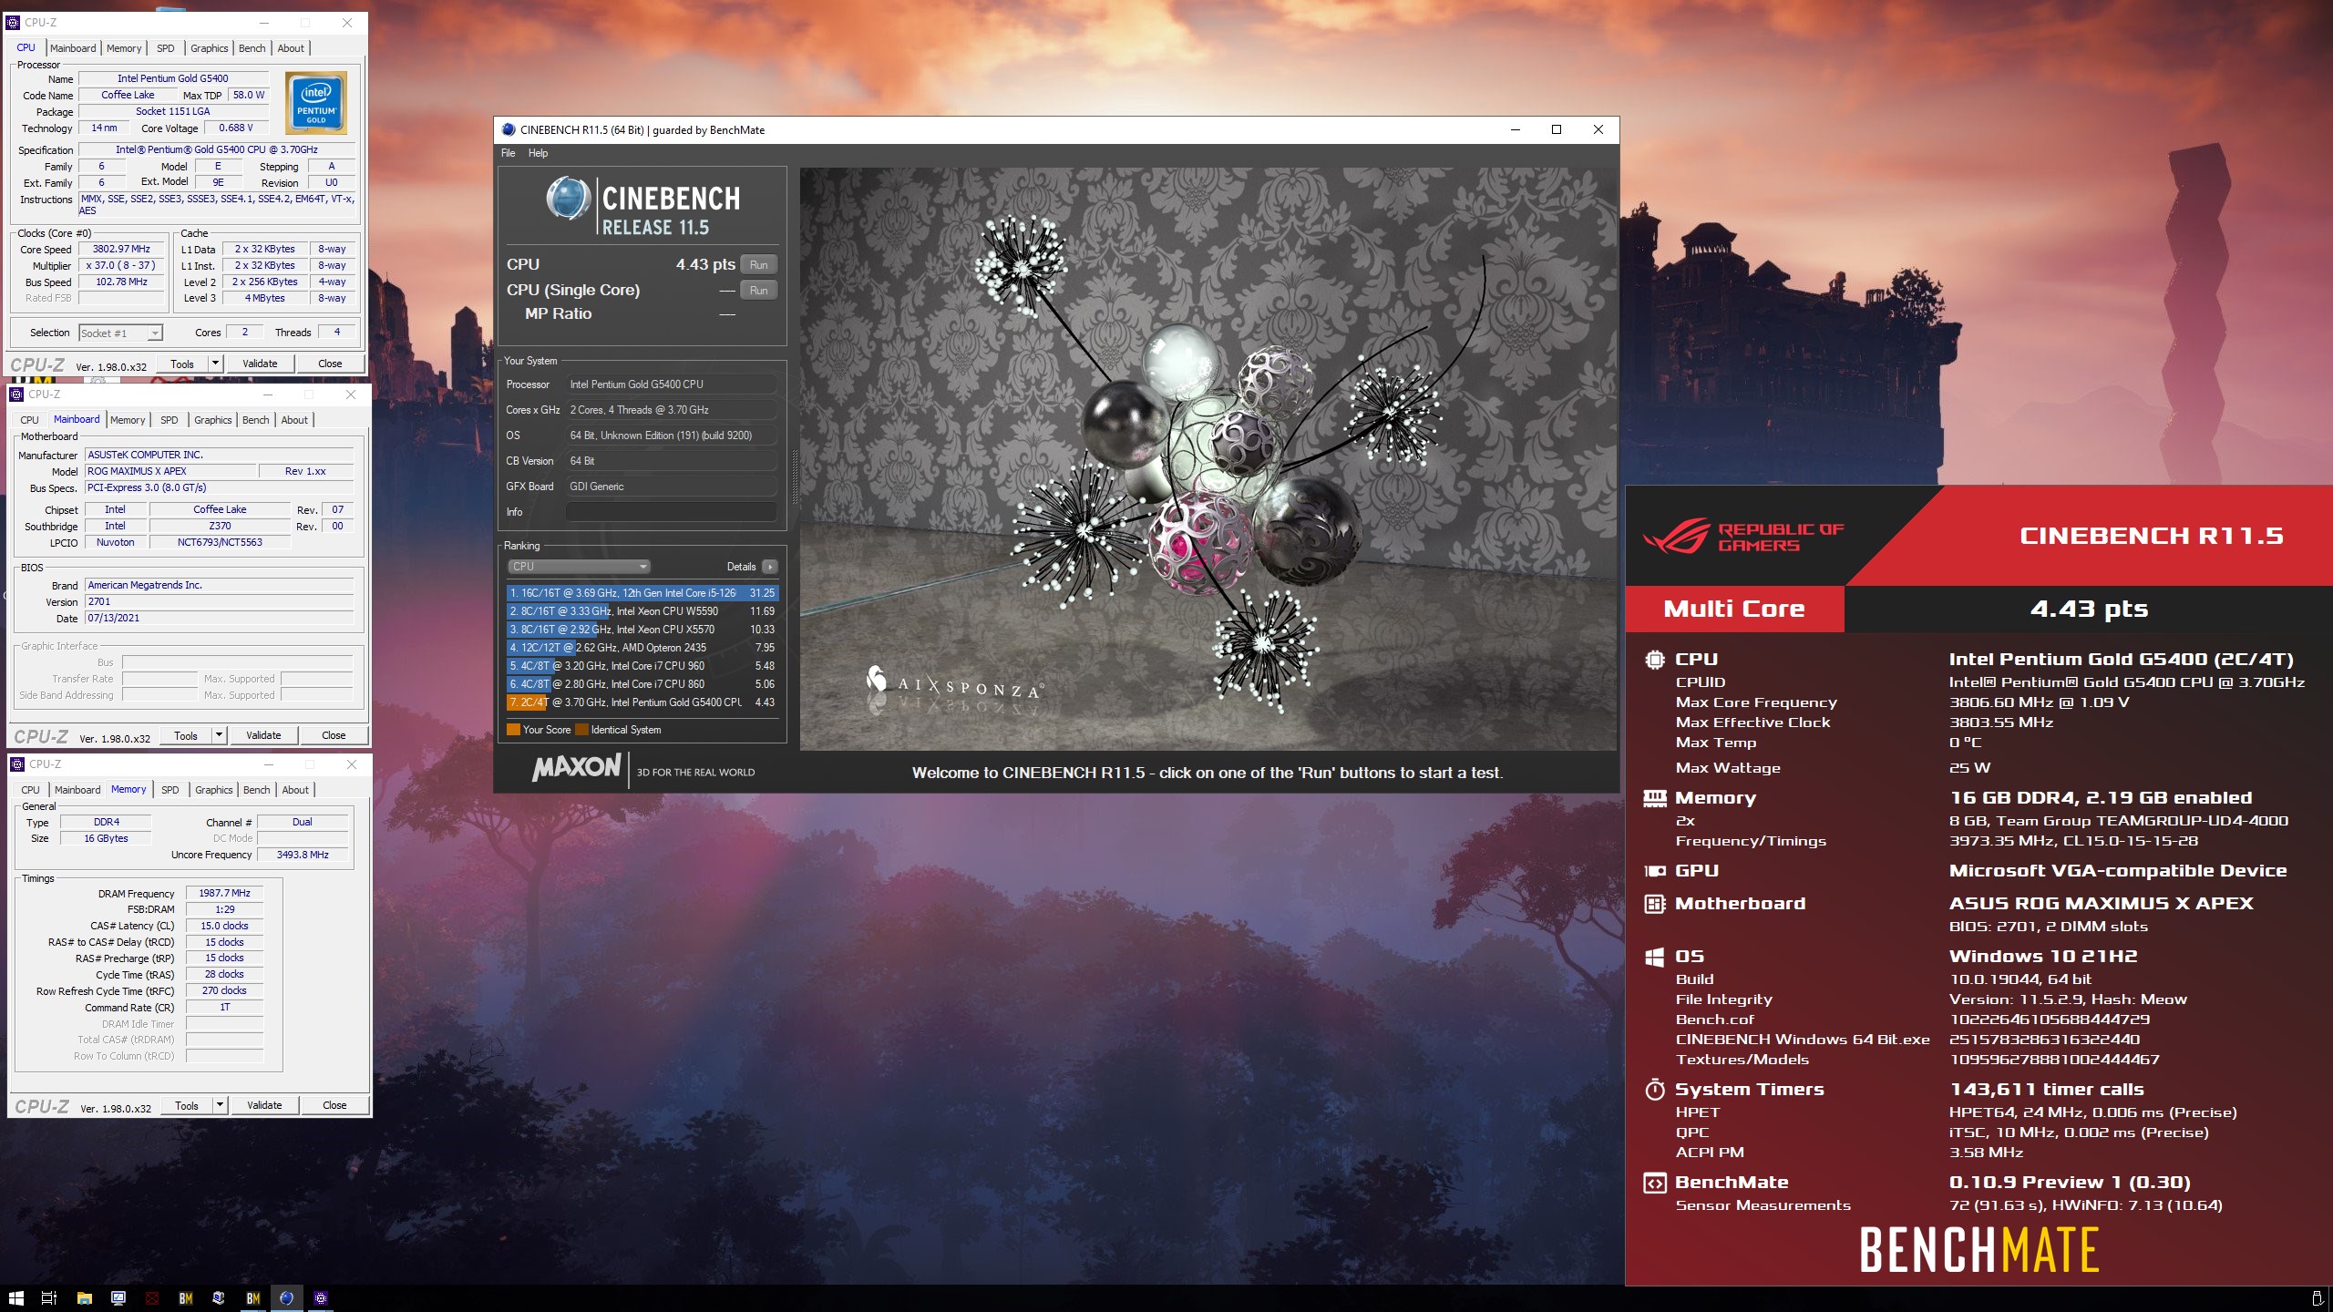The height and width of the screenshot is (1312, 2333).
Task: Run the CPU Single Core benchmark
Action: click(x=758, y=291)
